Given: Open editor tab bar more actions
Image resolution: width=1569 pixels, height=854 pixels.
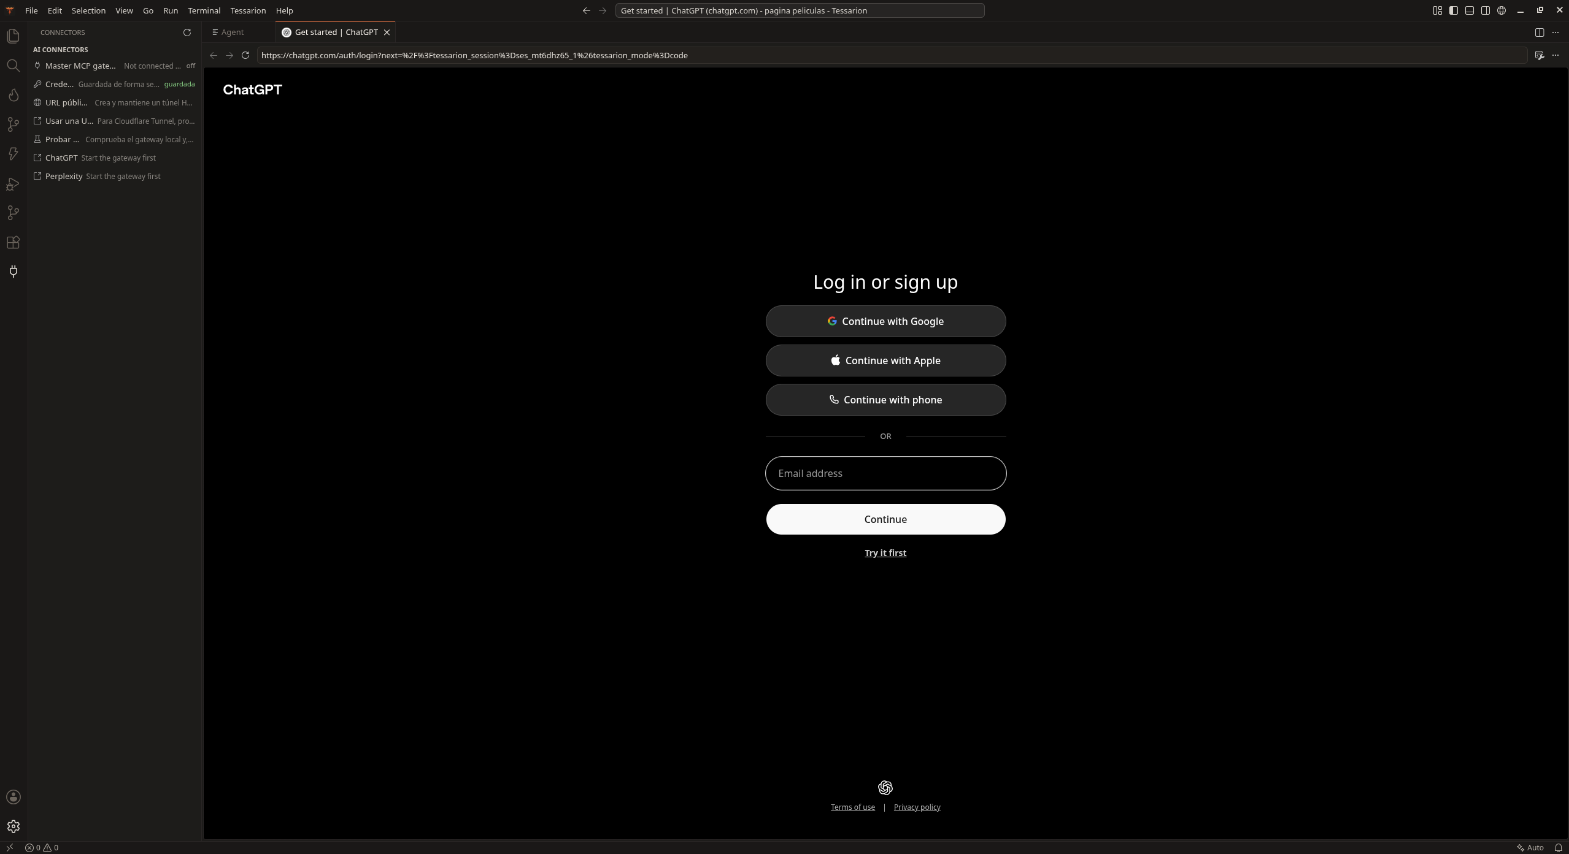Looking at the screenshot, I should [1556, 32].
